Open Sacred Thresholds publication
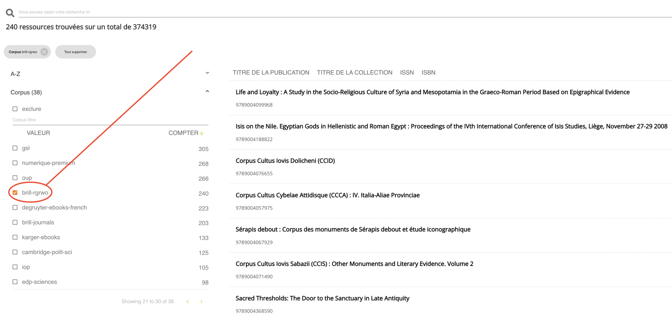The width and height of the screenshot is (672, 318). (x=323, y=298)
